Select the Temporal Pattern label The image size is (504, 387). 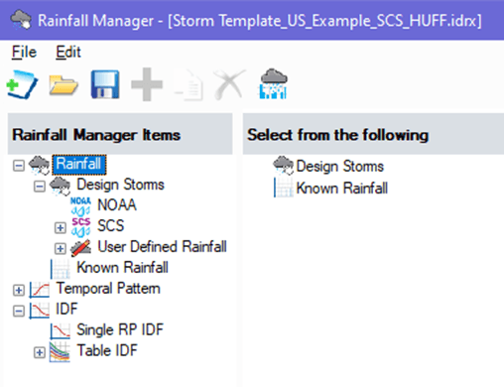[108, 289]
